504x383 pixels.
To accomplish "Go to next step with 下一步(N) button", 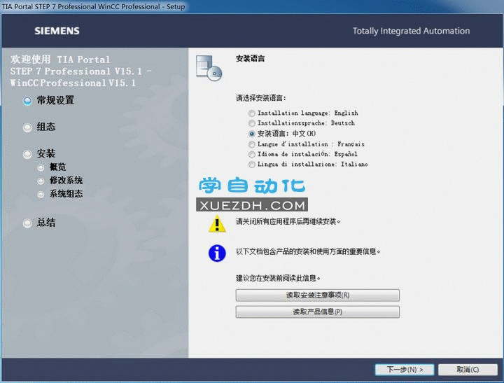I will click(405, 370).
